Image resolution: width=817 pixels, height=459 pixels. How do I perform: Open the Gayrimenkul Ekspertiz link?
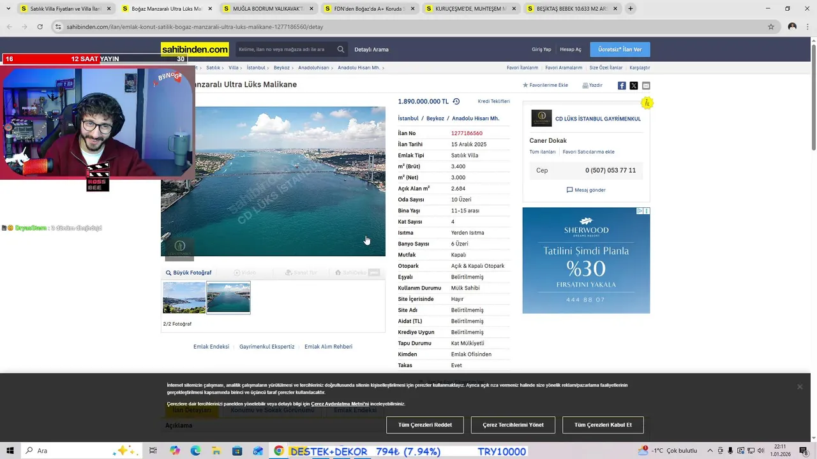point(267,347)
